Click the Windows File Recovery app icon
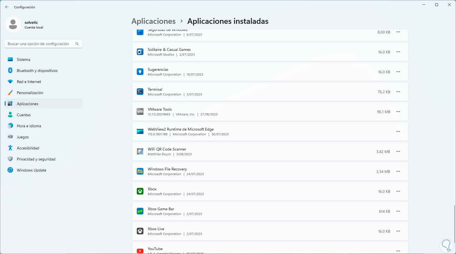This screenshot has height=254, width=456. click(140, 171)
